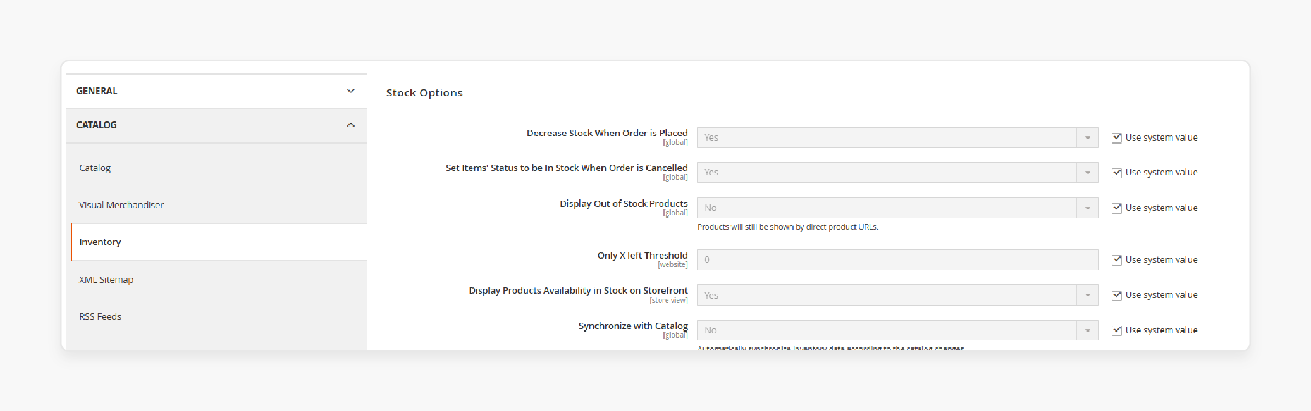Screen dimensions: 1311x411
Task: Open Visual Merchandiser settings
Action: 121,205
